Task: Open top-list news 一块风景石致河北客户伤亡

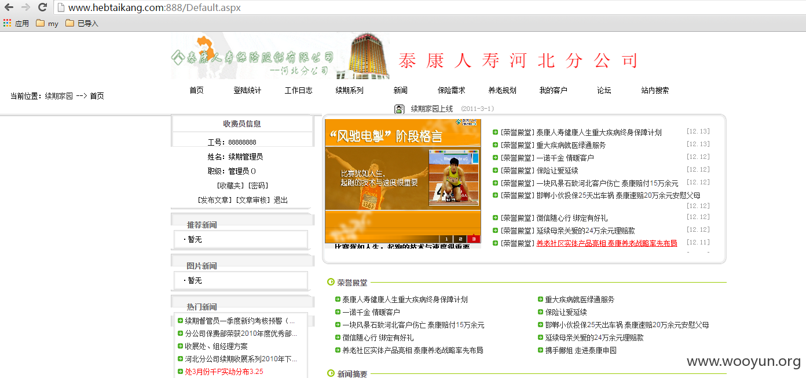Action: (607, 183)
